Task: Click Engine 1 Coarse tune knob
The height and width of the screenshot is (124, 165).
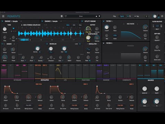Action: [4, 29]
